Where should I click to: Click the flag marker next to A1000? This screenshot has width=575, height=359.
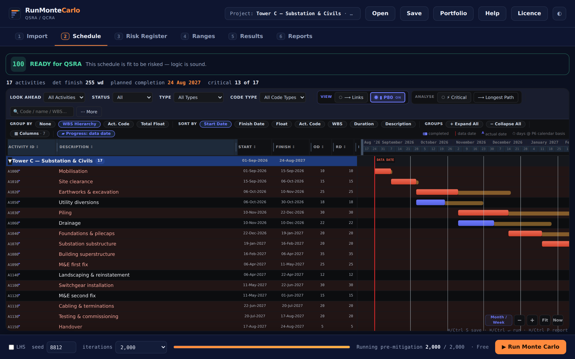(19, 170)
